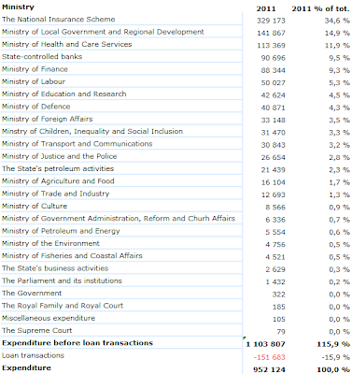Click 'The Royal Family and Royal Court'
The width and height of the screenshot is (352, 374).
pos(63,306)
